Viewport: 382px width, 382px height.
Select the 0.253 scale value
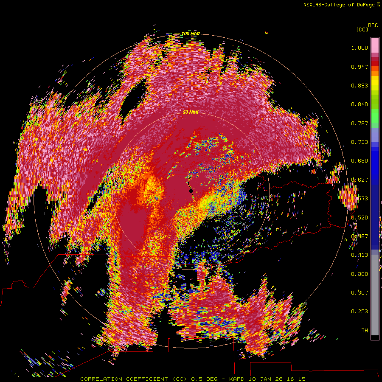coord(360,312)
